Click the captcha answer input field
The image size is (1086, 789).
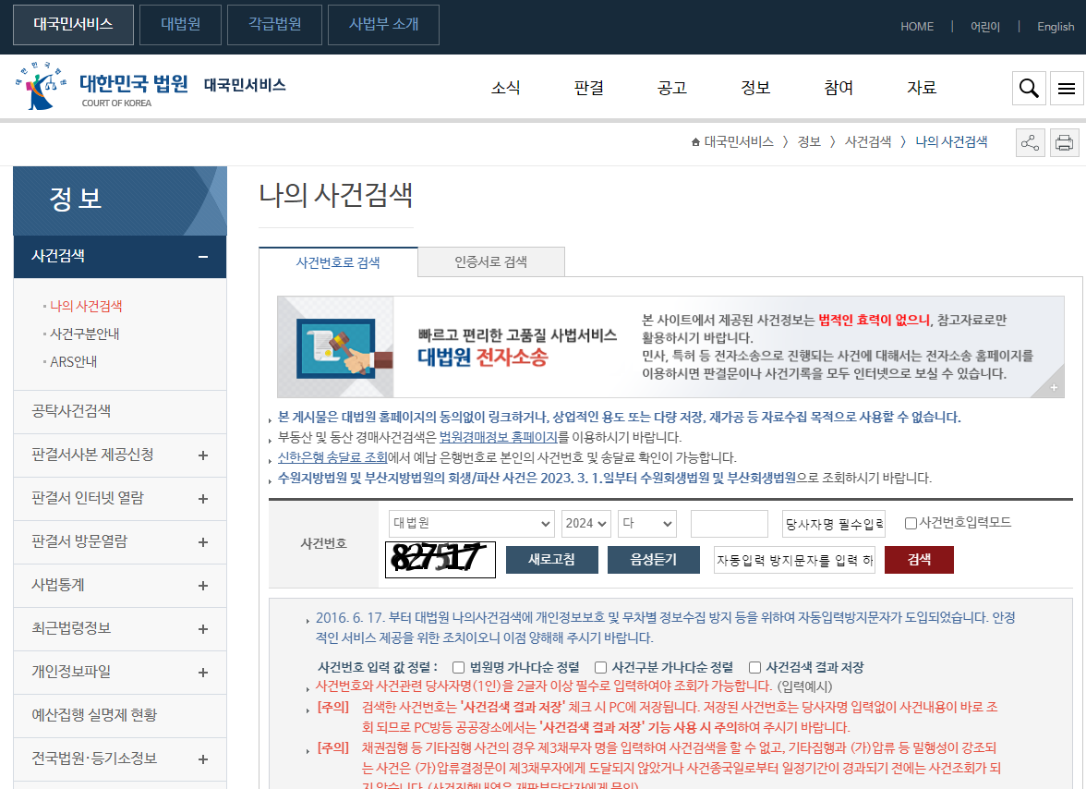[794, 559]
